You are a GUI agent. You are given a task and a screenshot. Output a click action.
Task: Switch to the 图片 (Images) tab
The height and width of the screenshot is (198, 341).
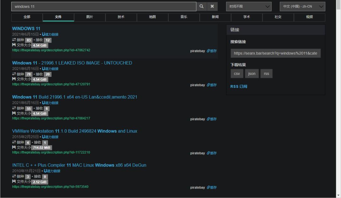coord(90,17)
